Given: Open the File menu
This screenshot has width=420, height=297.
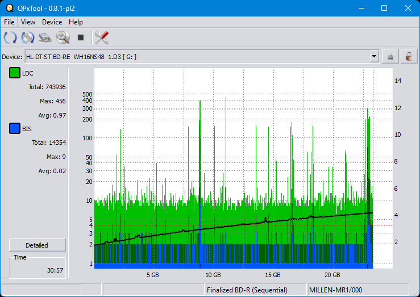Looking at the screenshot, I should click(9, 22).
